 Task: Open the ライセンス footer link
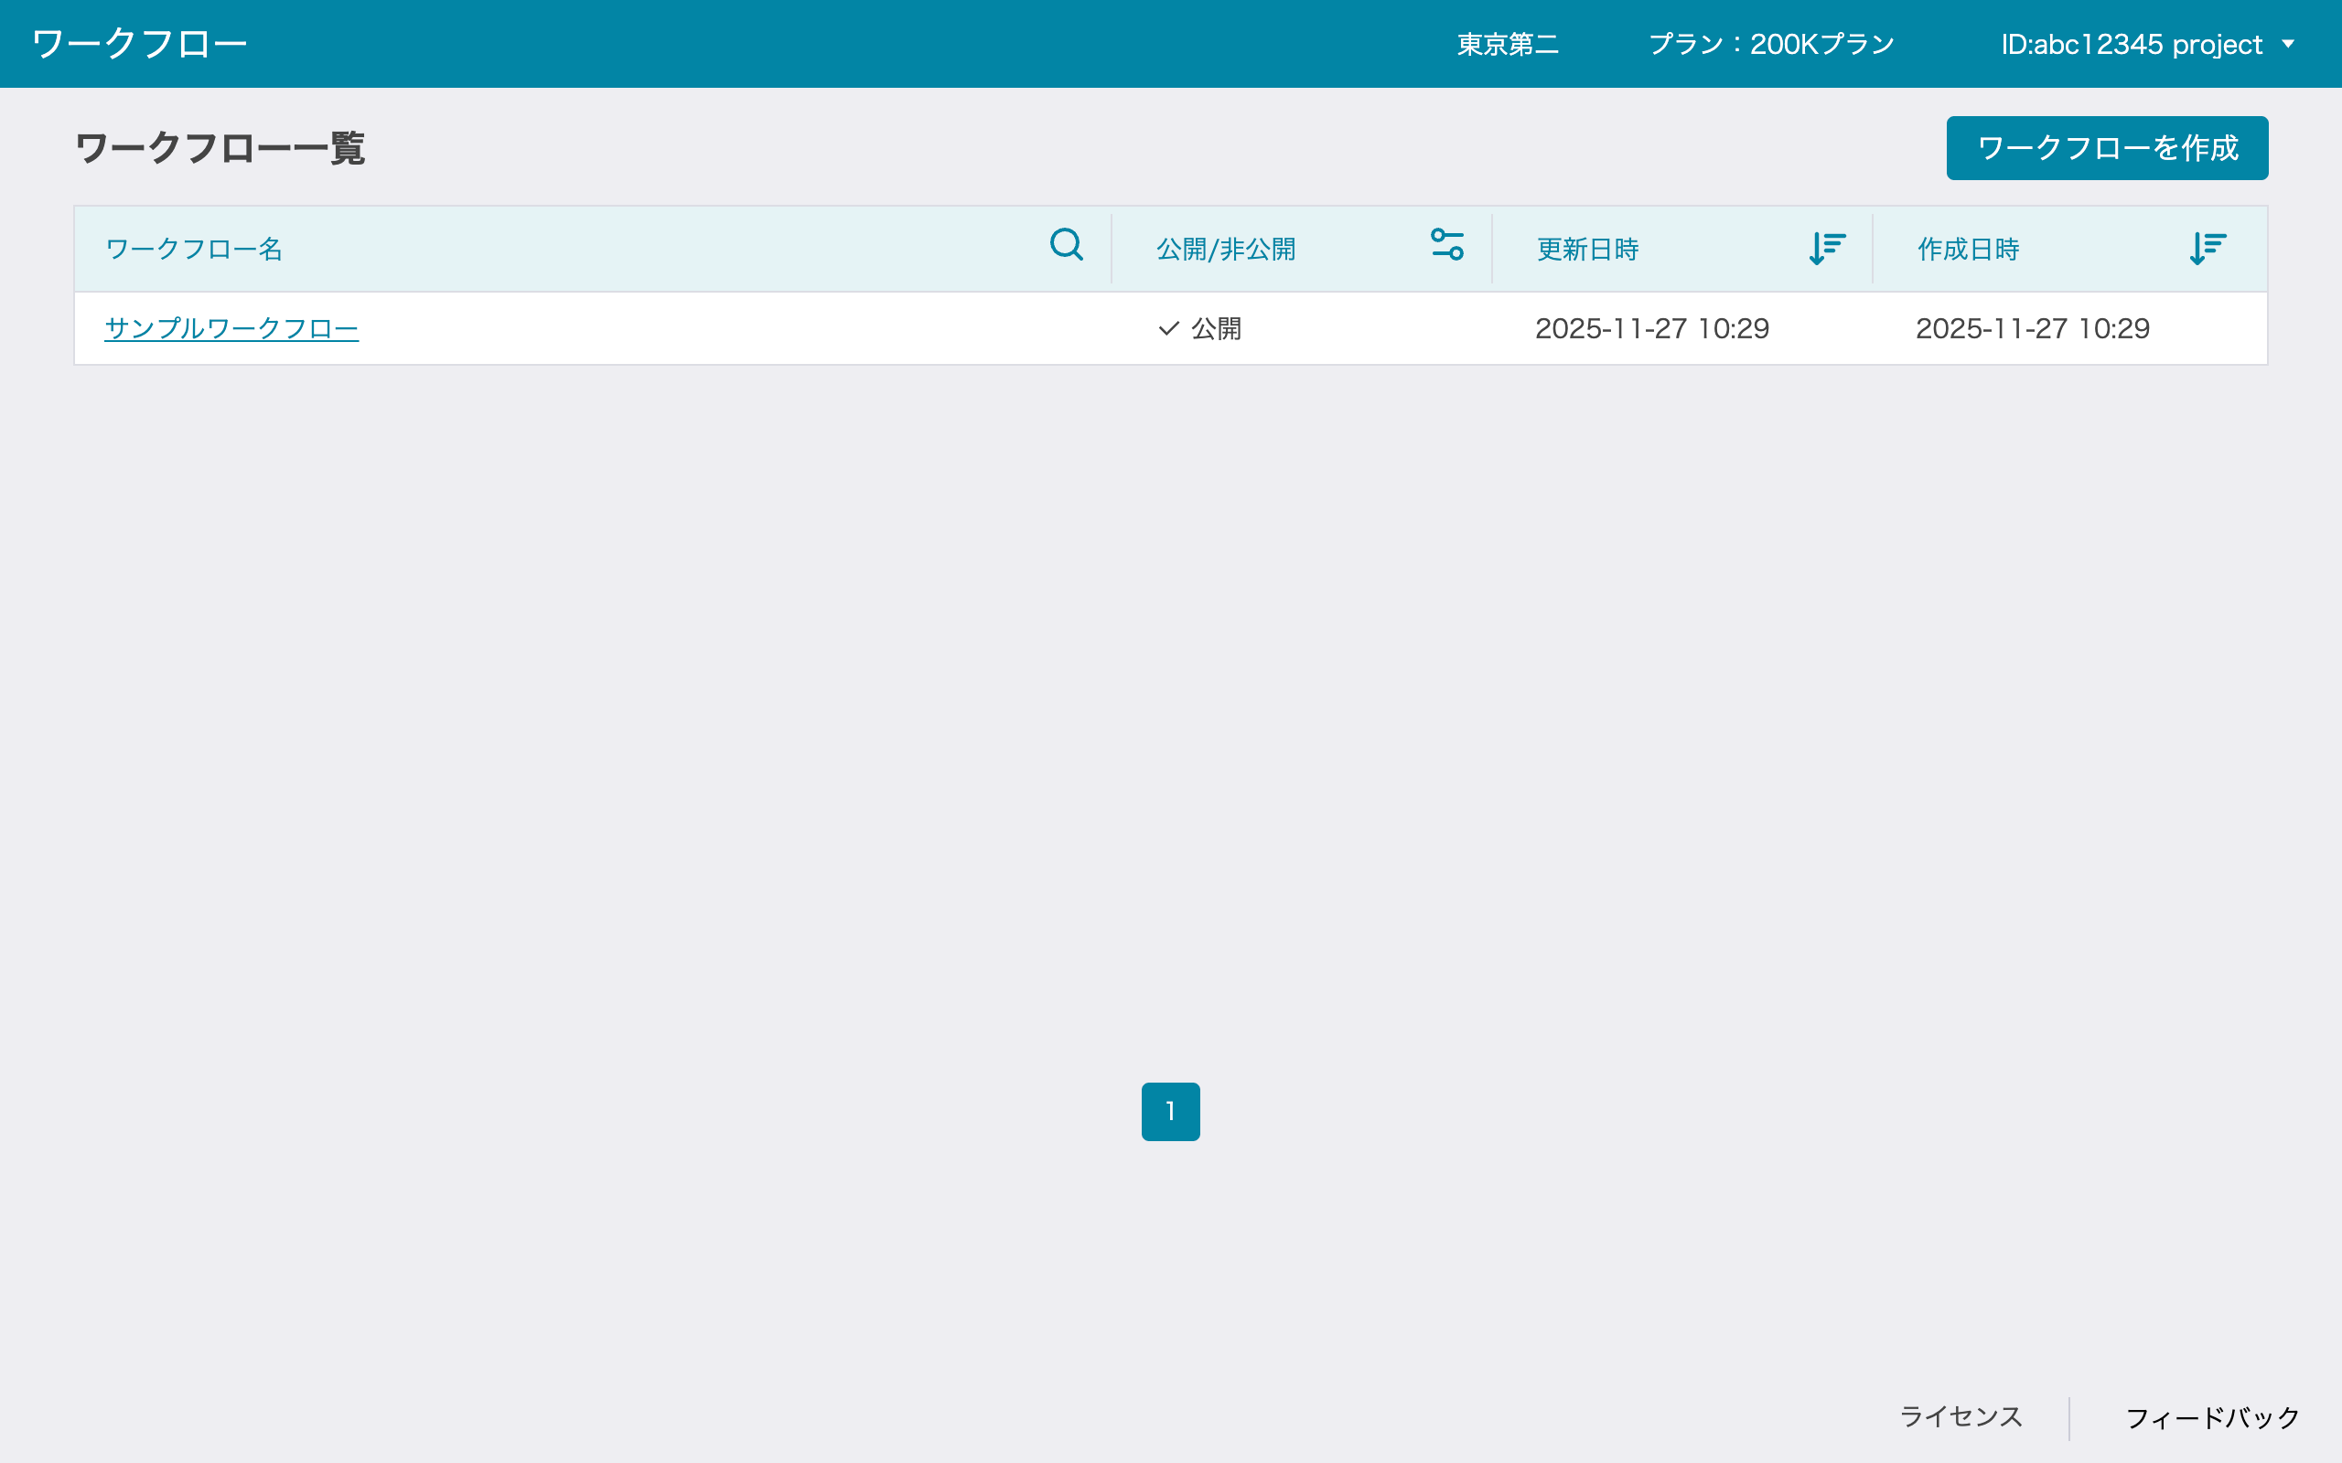[1961, 1416]
